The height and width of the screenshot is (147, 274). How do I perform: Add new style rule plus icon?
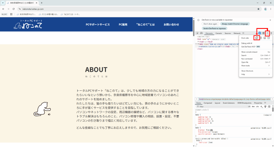(x=261, y=106)
